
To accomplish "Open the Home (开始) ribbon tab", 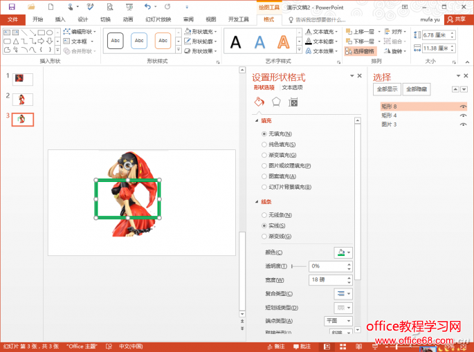I will click(37, 19).
